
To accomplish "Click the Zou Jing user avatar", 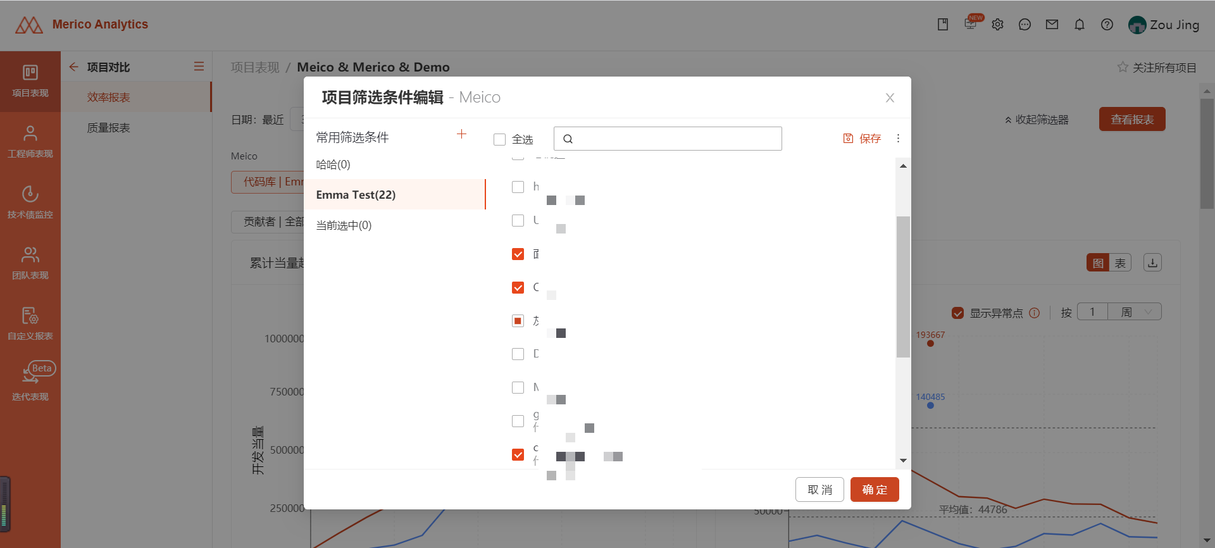I will [1137, 25].
